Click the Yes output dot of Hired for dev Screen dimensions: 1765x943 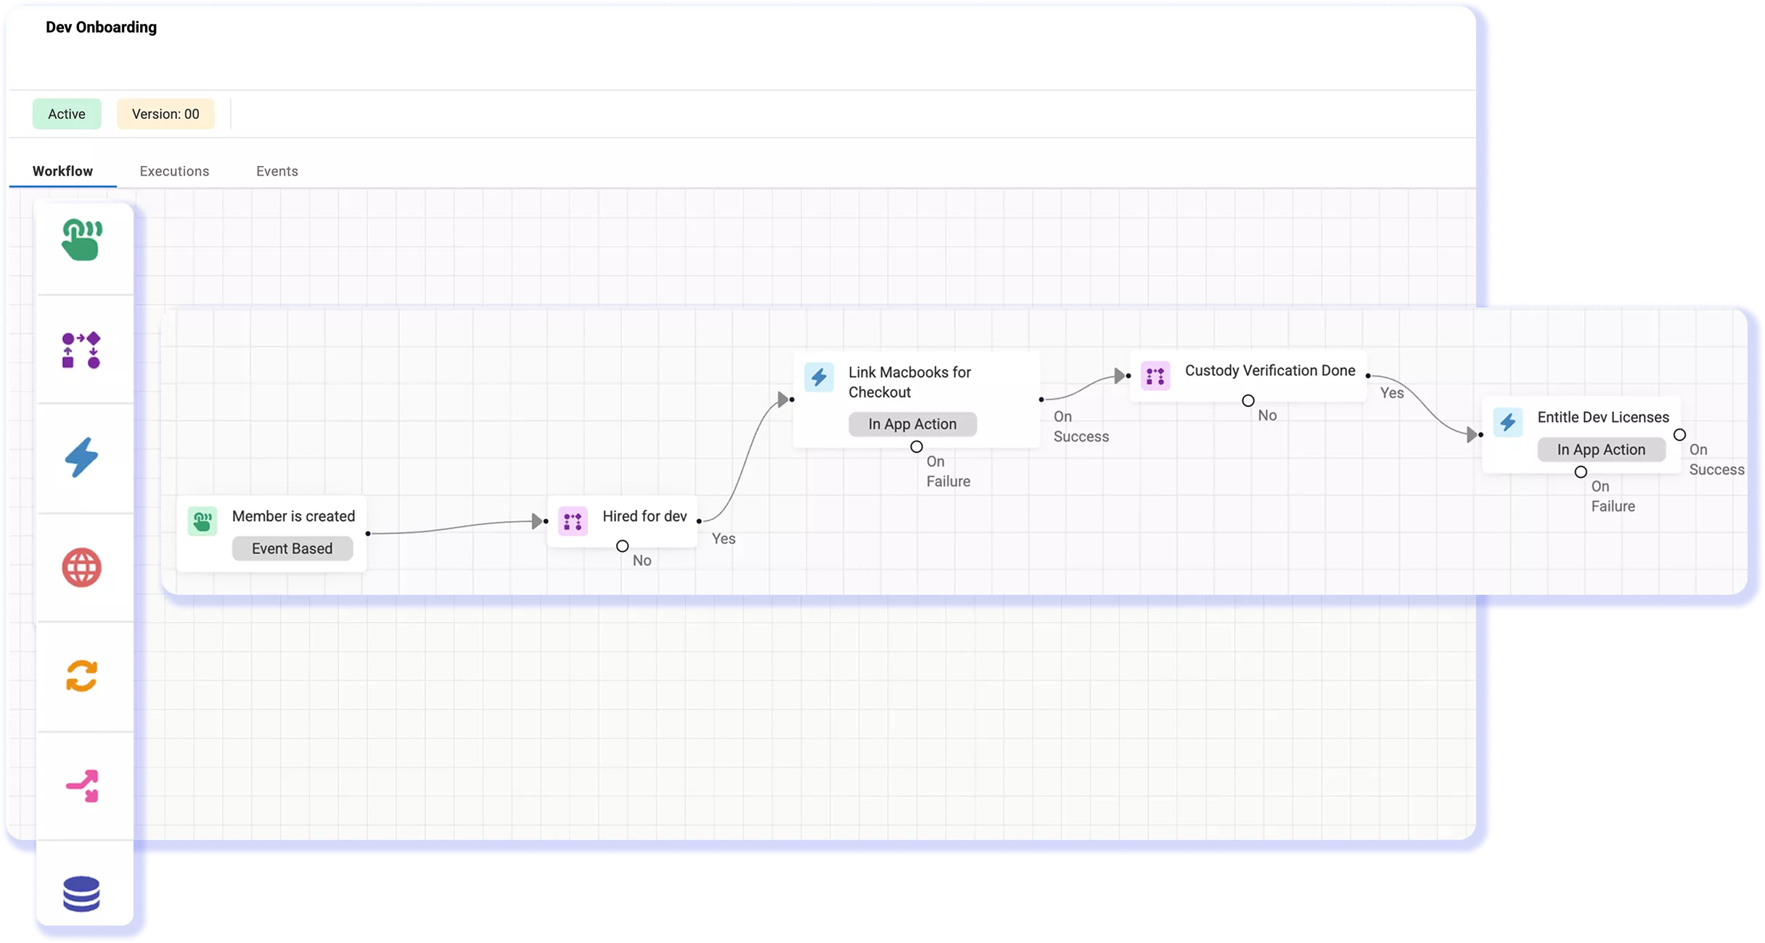(699, 521)
